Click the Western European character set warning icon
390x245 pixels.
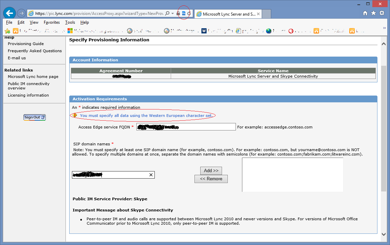(75, 115)
